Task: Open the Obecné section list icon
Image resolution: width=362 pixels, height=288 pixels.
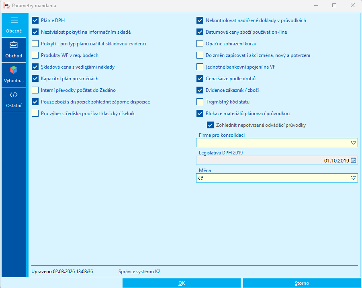Action: tap(14, 20)
